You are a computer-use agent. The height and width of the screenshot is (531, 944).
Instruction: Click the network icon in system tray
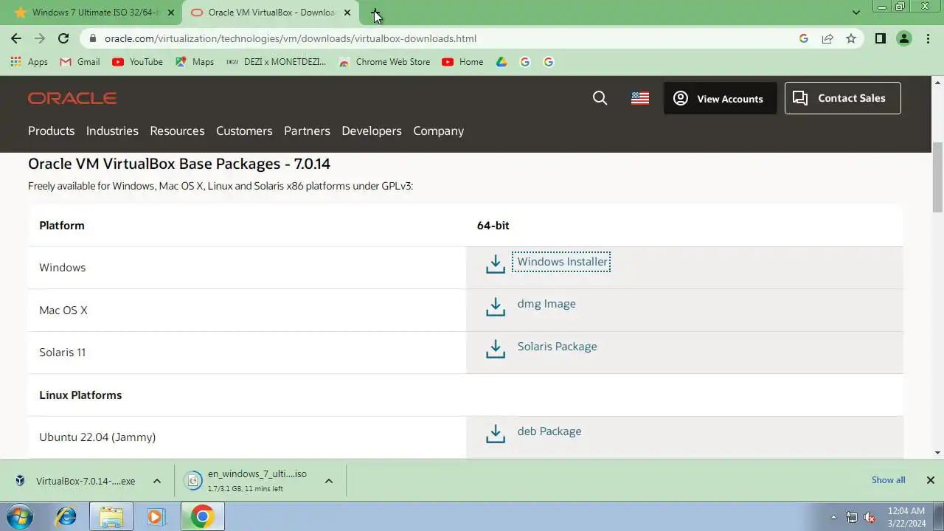pos(852,517)
